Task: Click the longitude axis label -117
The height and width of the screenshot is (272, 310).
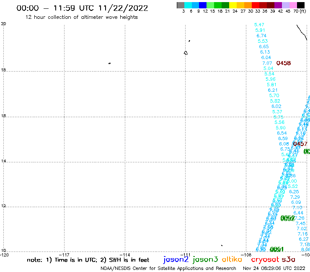Action: pyautogui.click(x=64, y=255)
